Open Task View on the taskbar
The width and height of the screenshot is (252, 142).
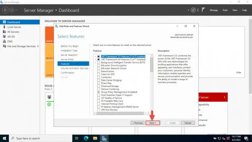[77, 138]
